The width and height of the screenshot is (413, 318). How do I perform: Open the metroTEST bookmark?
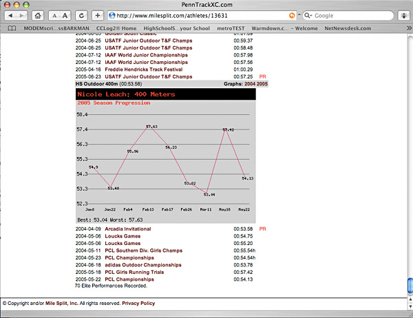233,28
